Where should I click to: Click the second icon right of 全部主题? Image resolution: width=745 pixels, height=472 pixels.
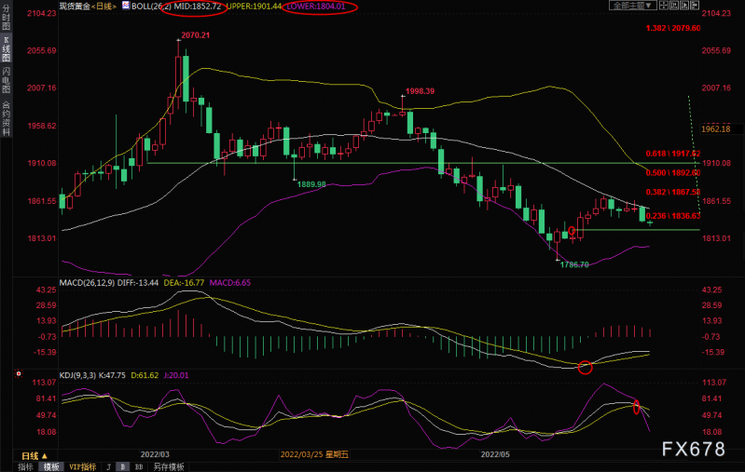click(674, 6)
